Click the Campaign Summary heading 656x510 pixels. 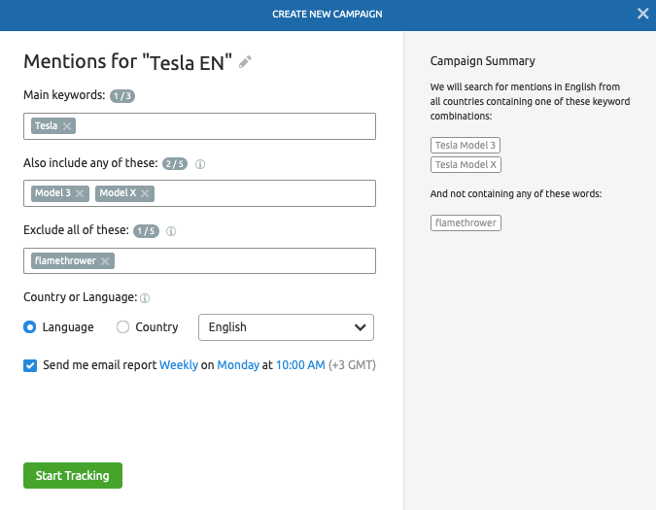[x=482, y=61]
